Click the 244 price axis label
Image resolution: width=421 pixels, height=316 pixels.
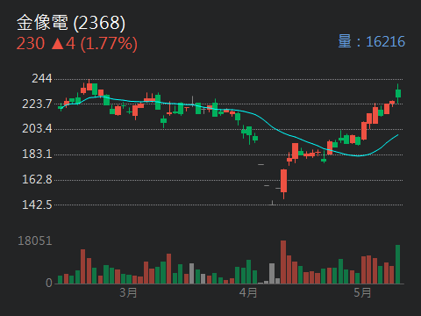coord(41,78)
